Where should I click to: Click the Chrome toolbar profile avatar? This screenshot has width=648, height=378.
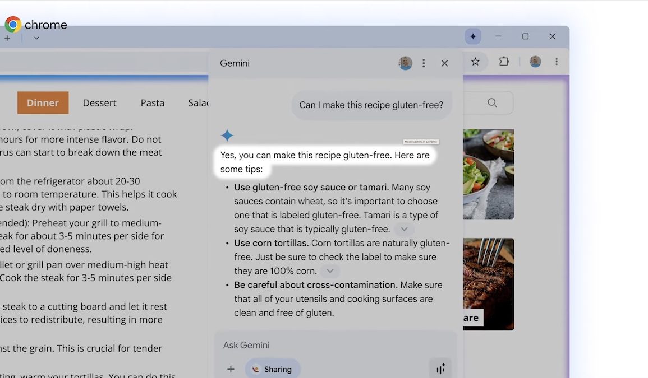click(x=535, y=62)
